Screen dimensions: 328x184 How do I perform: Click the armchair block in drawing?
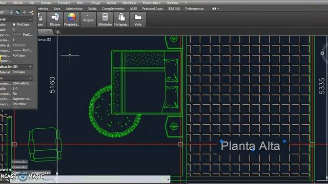(45, 144)
